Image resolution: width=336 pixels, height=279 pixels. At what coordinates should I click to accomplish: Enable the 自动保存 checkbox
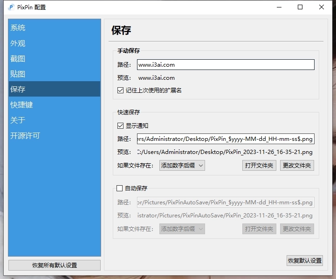pyautogui.click(x=120, y=188)
